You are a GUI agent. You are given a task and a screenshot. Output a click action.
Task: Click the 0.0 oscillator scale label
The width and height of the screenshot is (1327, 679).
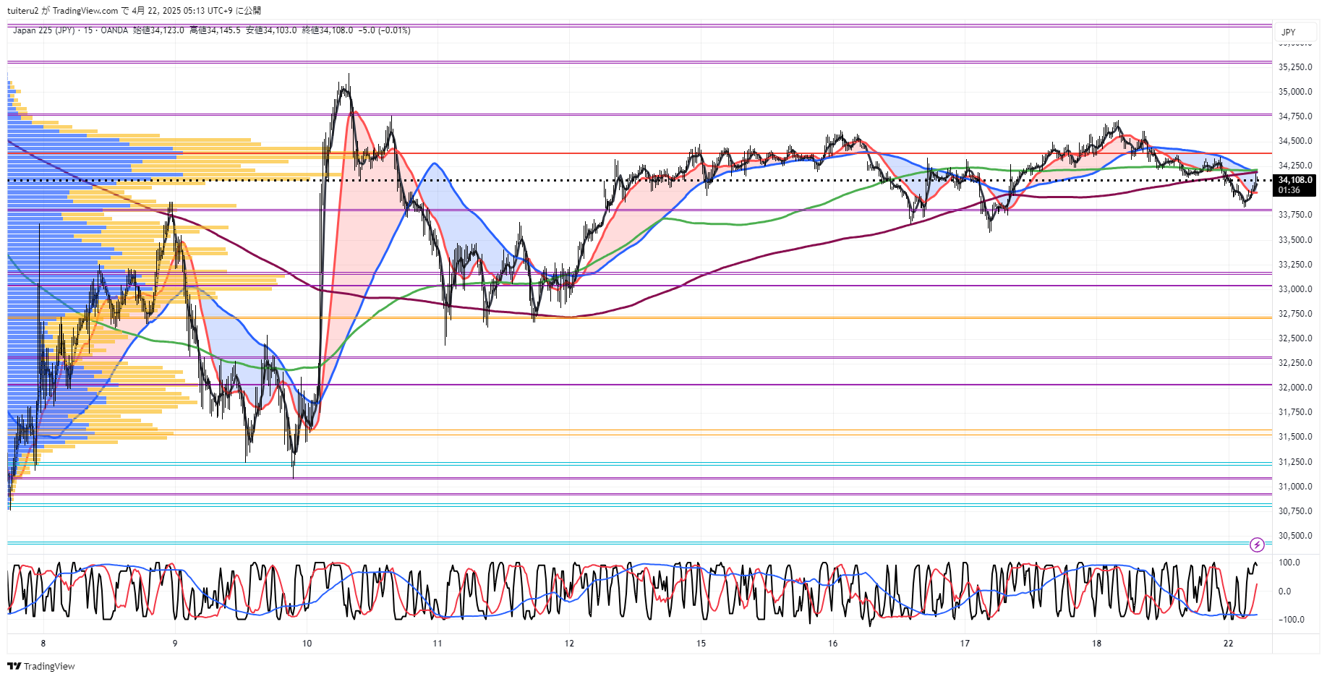click(1284, 592)
